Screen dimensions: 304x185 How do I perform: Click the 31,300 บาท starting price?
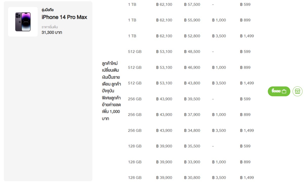tap(52, 32)
